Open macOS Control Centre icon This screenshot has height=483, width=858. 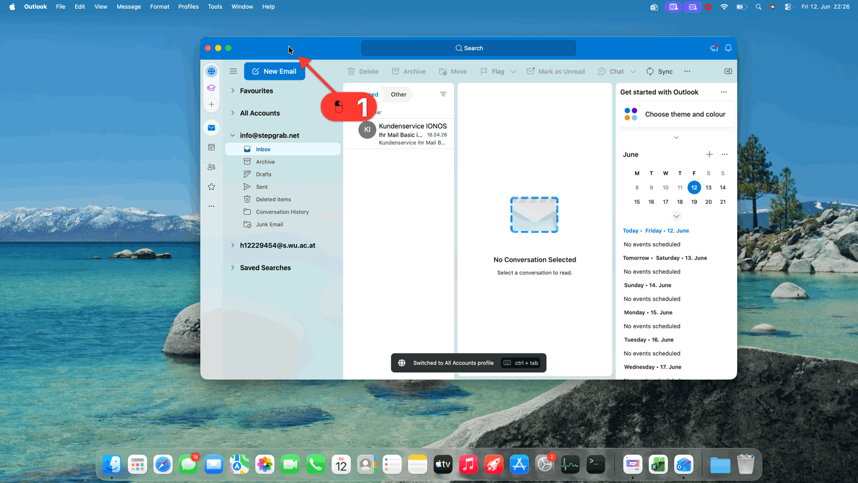788,7
